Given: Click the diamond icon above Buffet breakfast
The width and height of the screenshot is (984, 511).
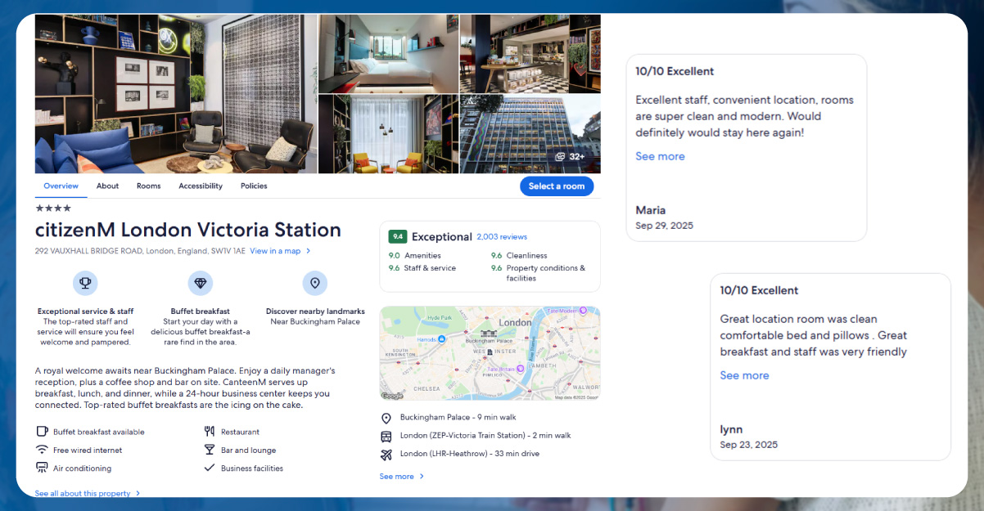Looking at the screenshot, I should click(x=200, y=284).
